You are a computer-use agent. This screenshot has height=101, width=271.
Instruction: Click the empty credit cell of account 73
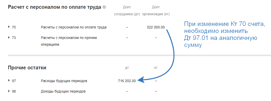coord(156,38)
